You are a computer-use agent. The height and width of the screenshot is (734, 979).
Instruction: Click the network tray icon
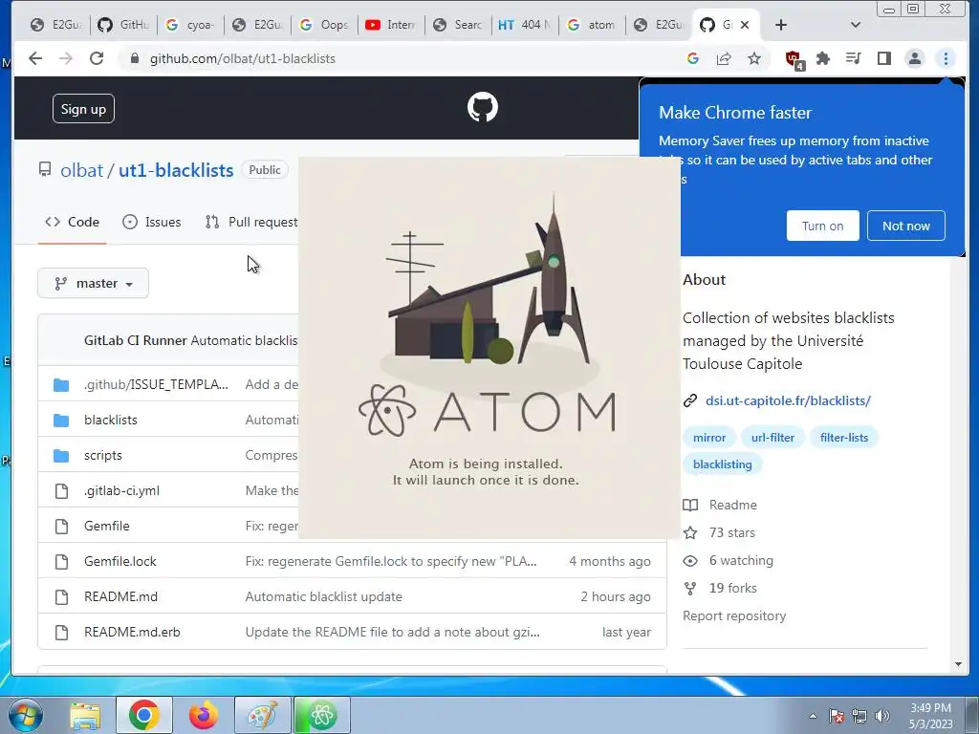pyautogui.click(x=859, y=716)
